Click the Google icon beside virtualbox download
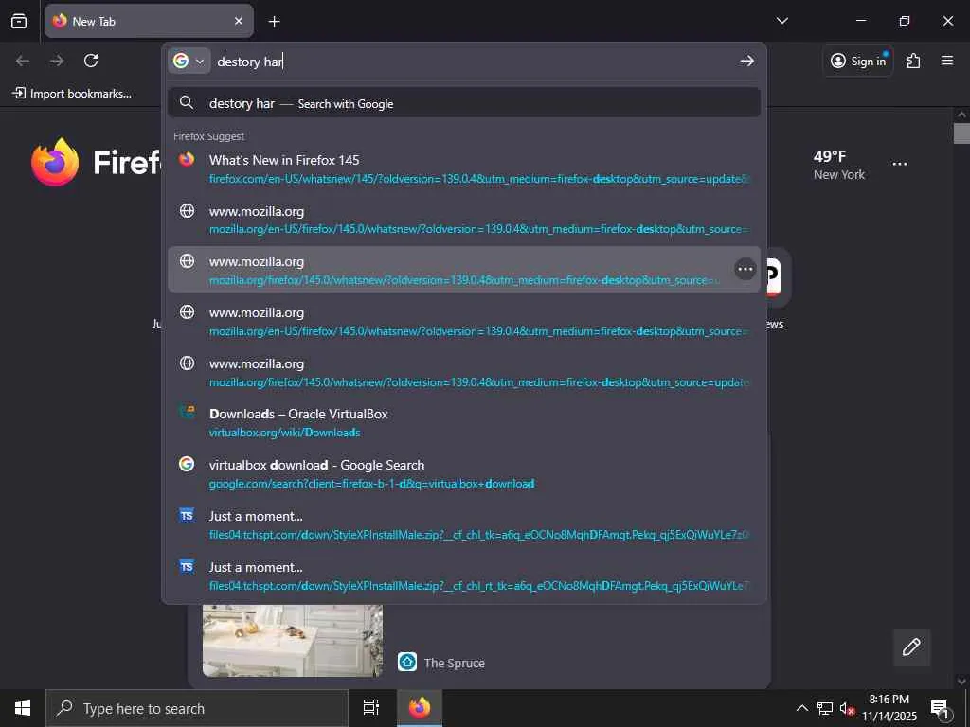 pyautogui.click(x=187, y=464)
